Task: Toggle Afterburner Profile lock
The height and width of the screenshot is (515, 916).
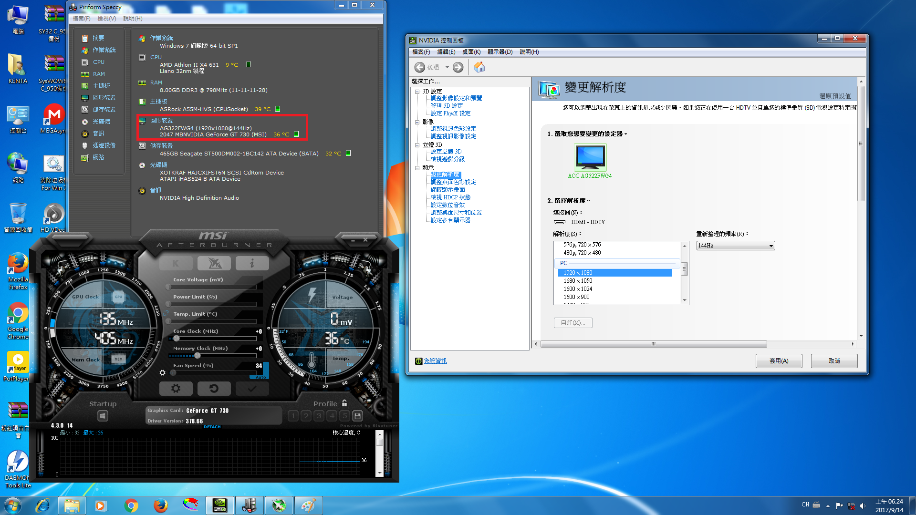Action: [344, 403]
